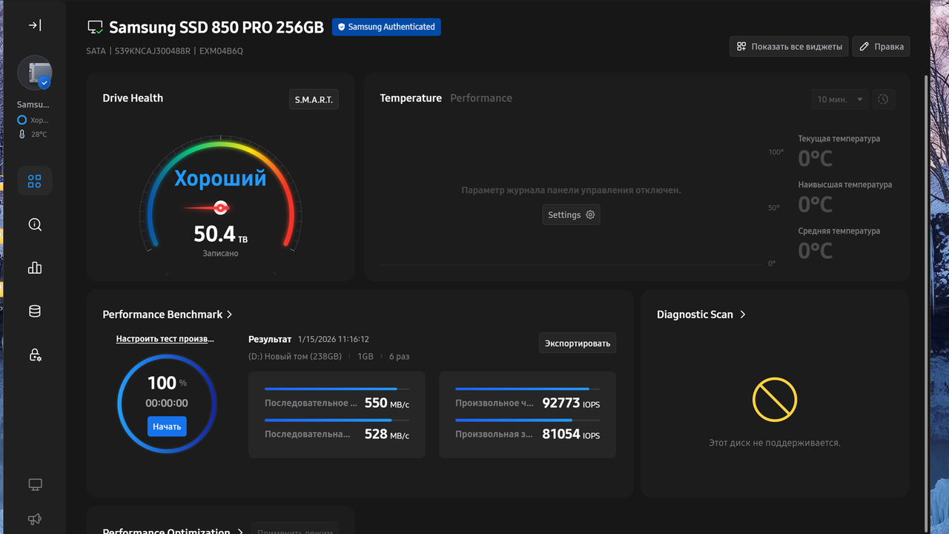
Task: Open the 'Настроить тест произв...' link
Action: click(165, 339)
